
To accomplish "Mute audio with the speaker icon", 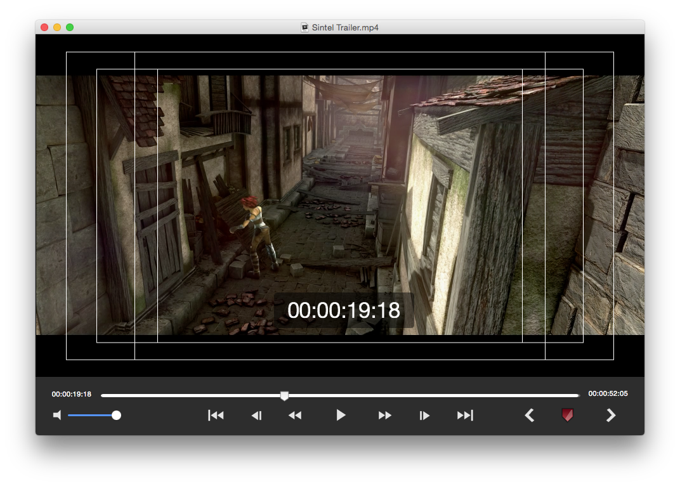I will pyautogui.click(x=57, y=416).
